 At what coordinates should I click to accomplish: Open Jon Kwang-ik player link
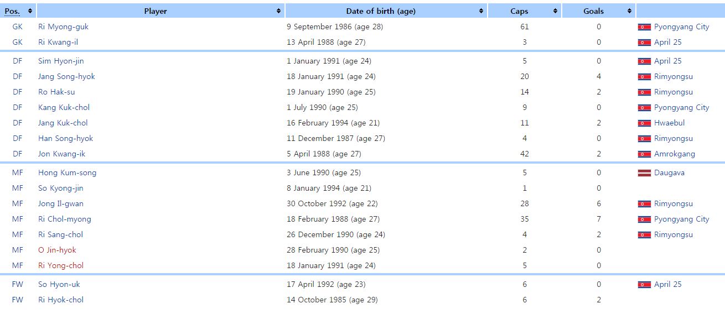click(x=61, y=154)
